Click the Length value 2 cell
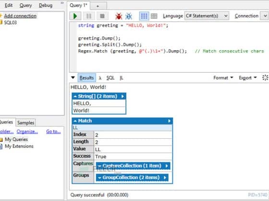The height and width of the screenshot is (201, 269). pos(133,142)
